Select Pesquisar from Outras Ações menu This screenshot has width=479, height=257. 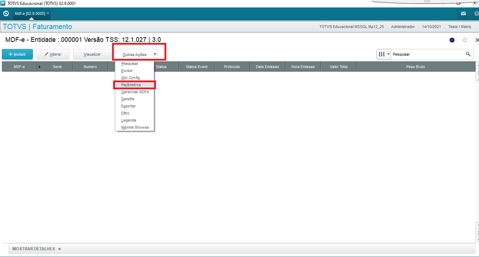(x=134, y=64)
